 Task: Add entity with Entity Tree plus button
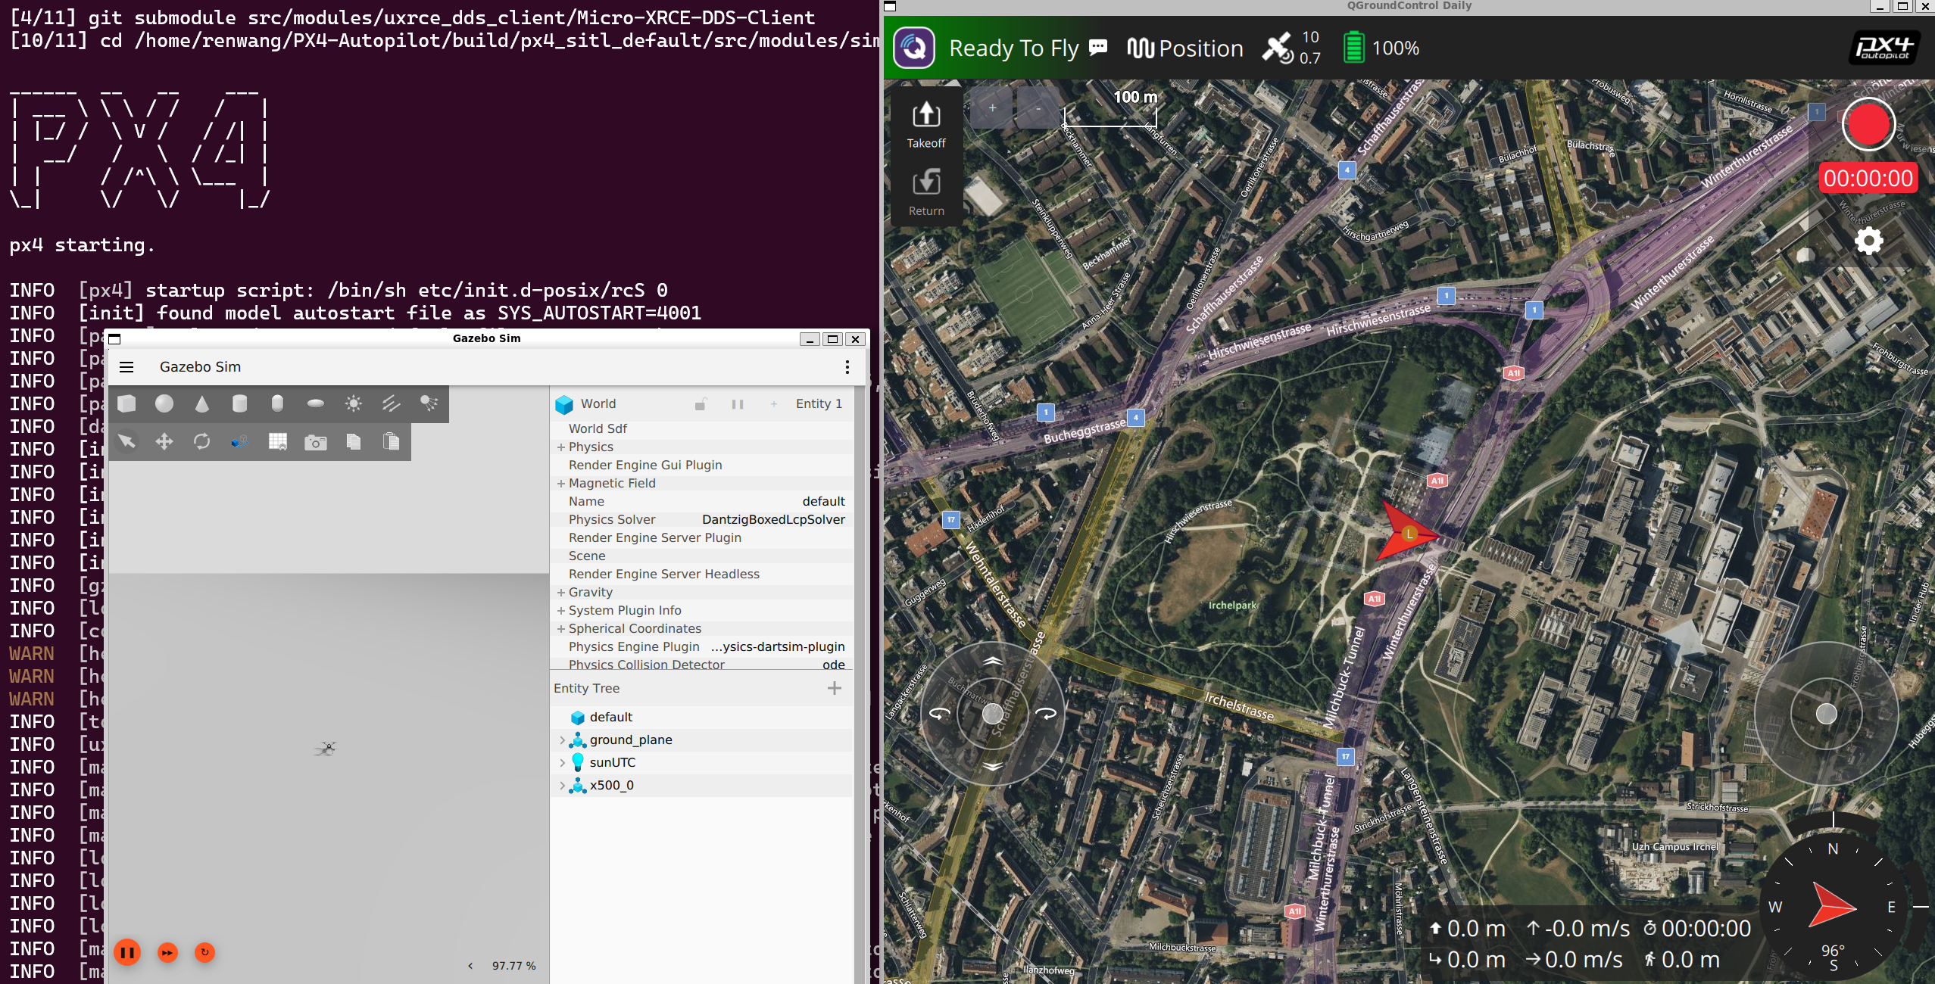pos(834,688)
